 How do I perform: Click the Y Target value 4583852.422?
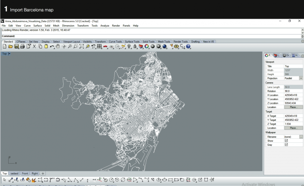click(x=293, y=120)
